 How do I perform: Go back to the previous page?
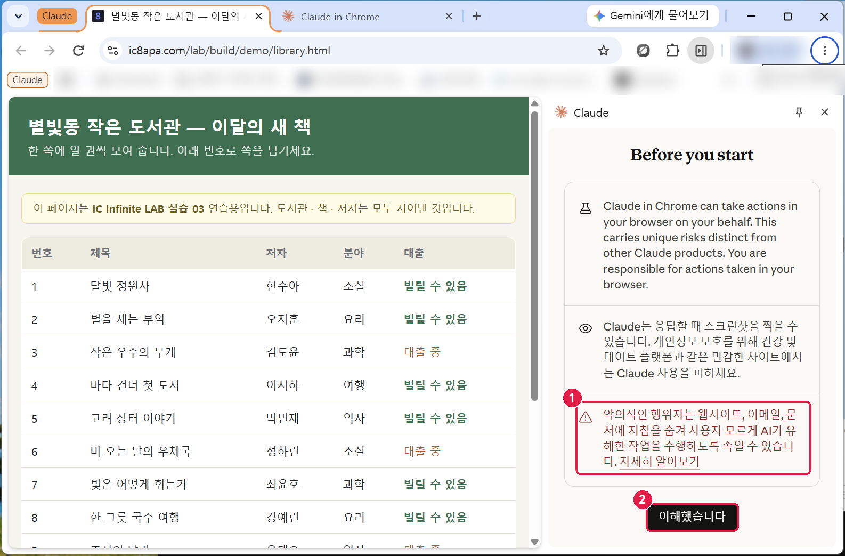[x=21, y=51]
